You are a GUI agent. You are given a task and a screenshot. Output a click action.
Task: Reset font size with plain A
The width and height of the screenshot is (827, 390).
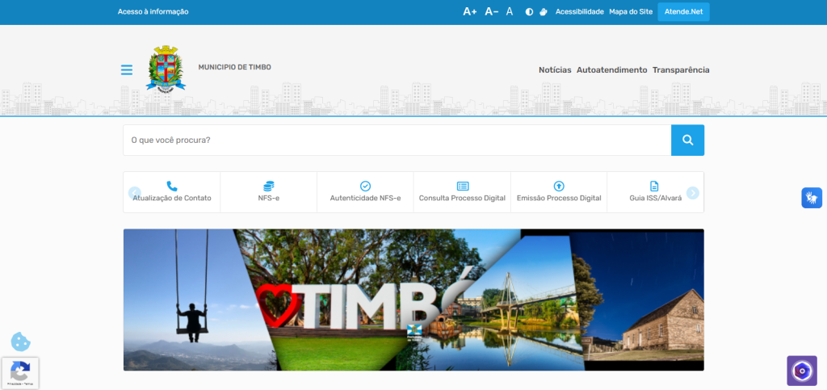pyautogui.click(x=510, y=12)
